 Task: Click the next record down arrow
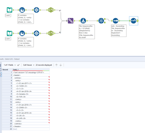61,65
